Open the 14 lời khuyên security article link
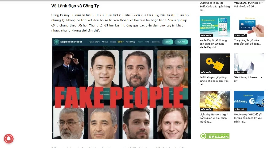Viewport: 276px width, 153px height. (214, 81)
